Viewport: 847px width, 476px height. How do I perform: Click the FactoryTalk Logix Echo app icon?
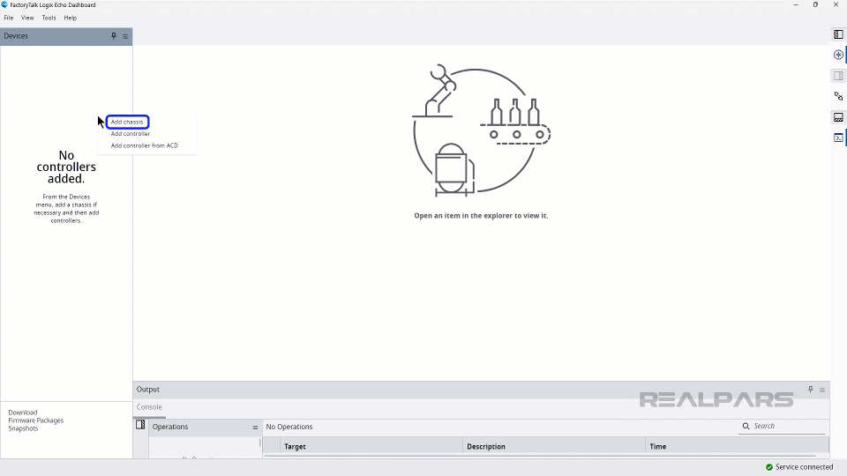coord(4,5)
